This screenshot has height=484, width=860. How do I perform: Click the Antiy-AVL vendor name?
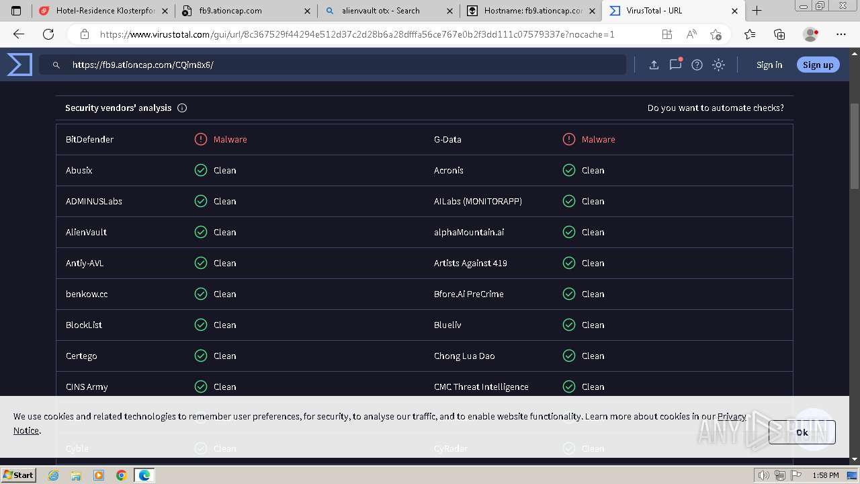(85, 263)
